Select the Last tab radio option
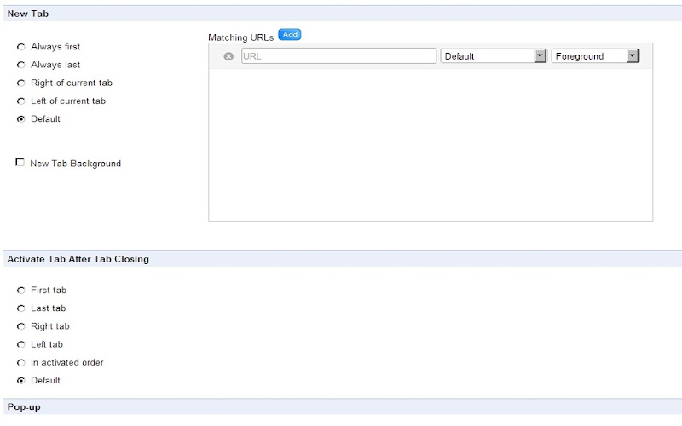 pyautogui.click(x=20, y=308)
